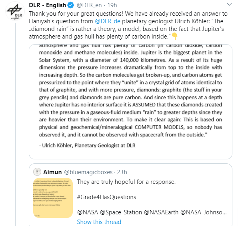Open Aimun's small profile avatar
Screen dimensions: 238x226
pyautogui.click(x=37, y=172)
